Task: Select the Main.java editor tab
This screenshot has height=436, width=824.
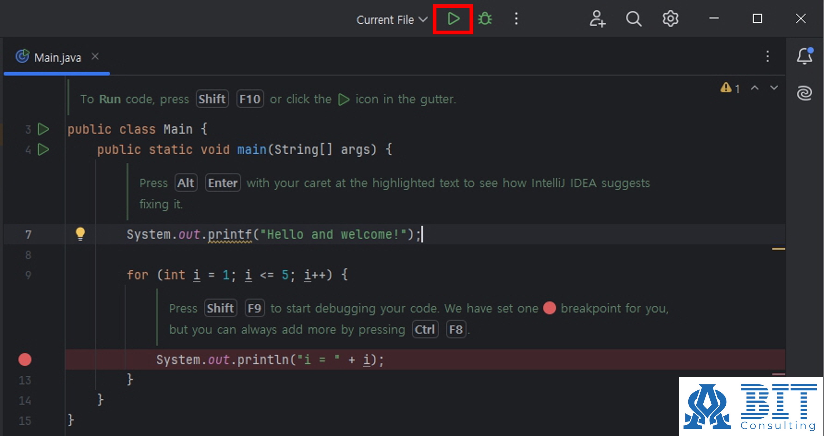Action: (58, 58)
